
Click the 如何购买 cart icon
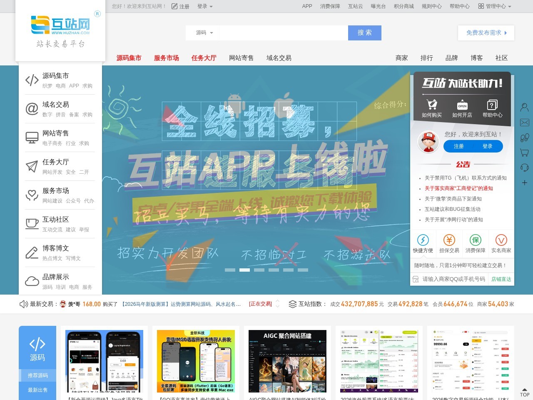coord(432,105)
